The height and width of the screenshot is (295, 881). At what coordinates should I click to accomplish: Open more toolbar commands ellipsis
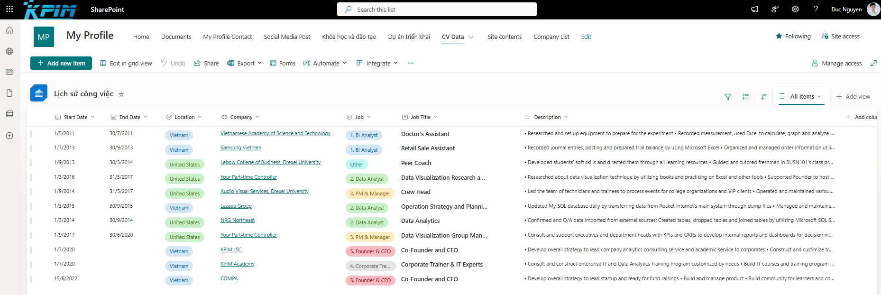click(x=411, y=63)
